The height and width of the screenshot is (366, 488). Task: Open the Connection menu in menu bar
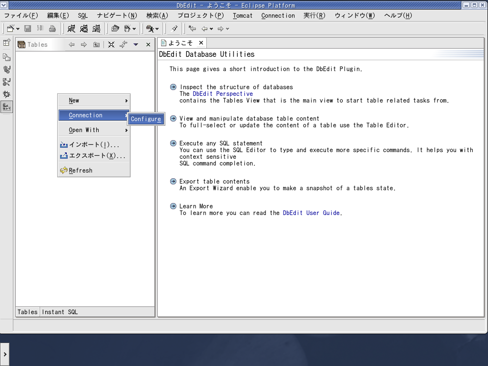coord(278,16)
